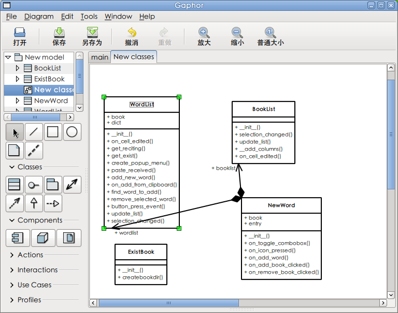Click the tree panel scroll-right arrow
Image resolution: width=398 pixels, height=313 pixels.
(70, 117)
